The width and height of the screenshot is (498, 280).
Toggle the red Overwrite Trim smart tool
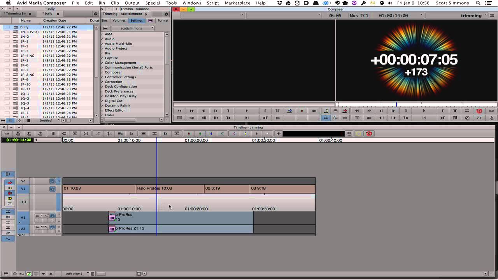pos(10,193)
